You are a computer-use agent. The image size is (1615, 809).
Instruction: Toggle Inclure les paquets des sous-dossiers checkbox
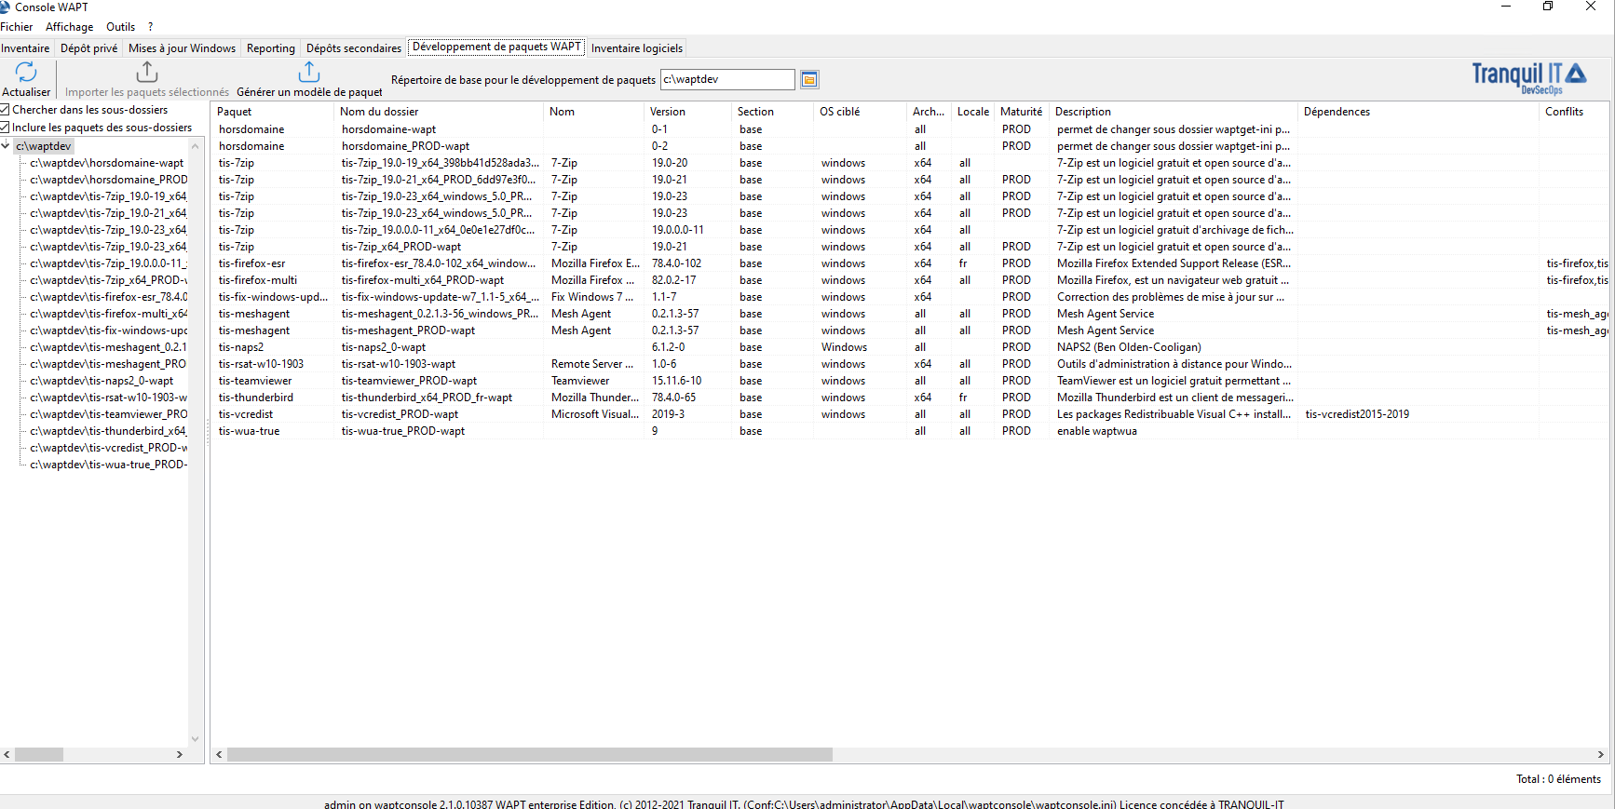(5, 128)
